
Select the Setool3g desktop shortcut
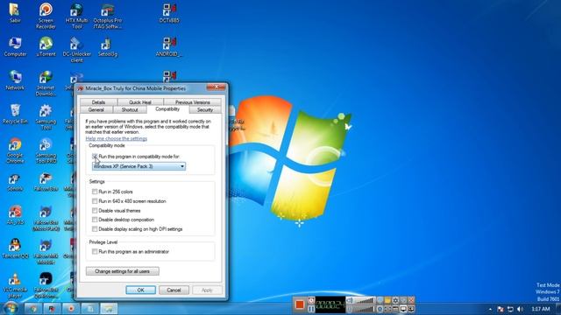107,46
